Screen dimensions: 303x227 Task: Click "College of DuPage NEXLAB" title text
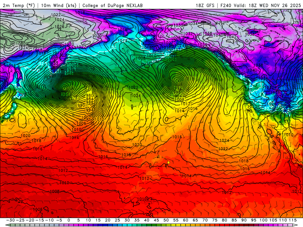coord(112,5)
